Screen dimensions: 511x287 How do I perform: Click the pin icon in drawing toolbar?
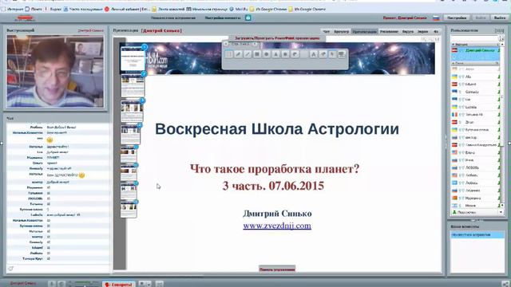pyautogui.click(x=323, y=54)
